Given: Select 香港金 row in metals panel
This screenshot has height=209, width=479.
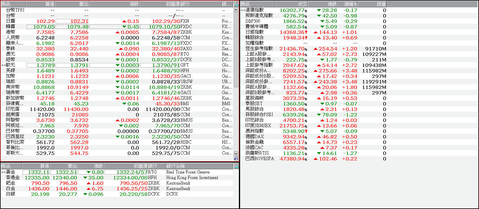Looking at the screenshot, I should pos(117,178).
